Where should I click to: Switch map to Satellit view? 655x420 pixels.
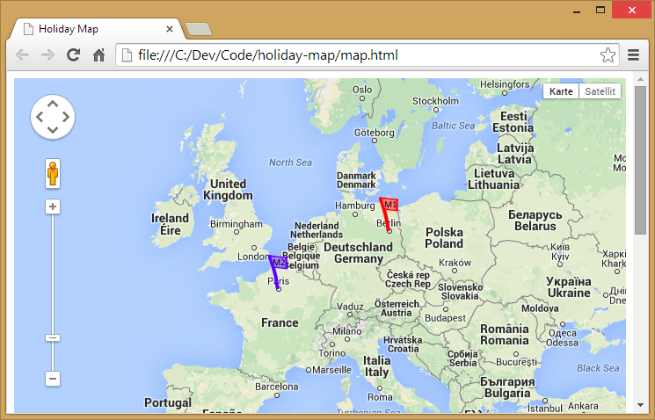tap(600, 91)
